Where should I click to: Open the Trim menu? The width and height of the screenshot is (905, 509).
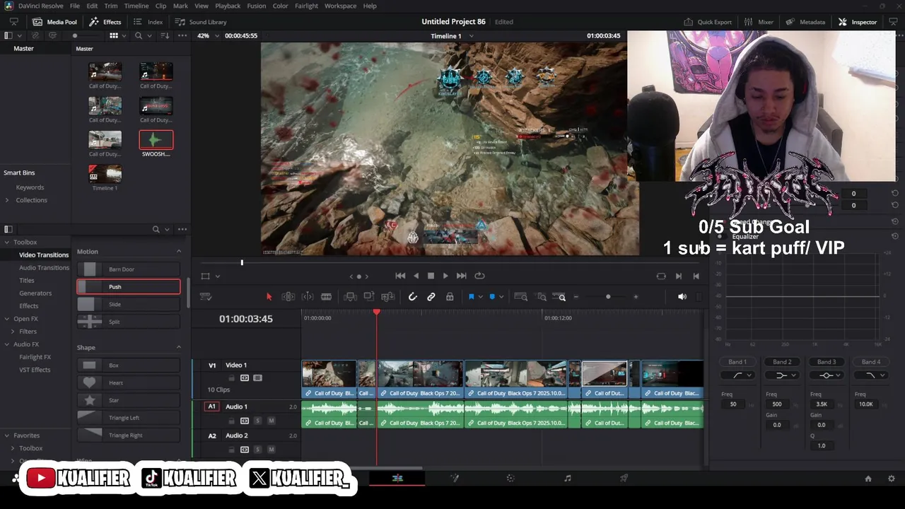[x=110, y=6]
